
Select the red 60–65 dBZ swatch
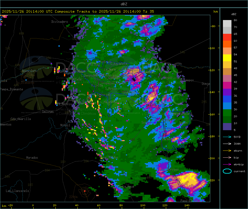click(x=227, y=37)
